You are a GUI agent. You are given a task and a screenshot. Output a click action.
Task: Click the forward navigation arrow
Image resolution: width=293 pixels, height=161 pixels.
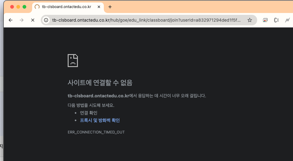pyautogui.click(x=22, y=20)
